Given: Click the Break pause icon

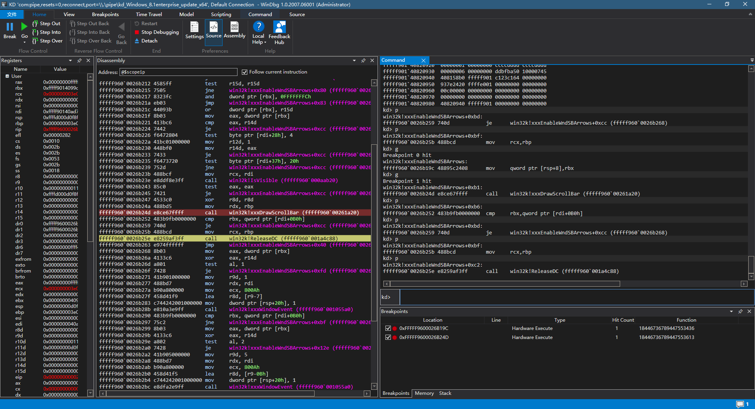Looking at the screenshot, I should (10, 27).
